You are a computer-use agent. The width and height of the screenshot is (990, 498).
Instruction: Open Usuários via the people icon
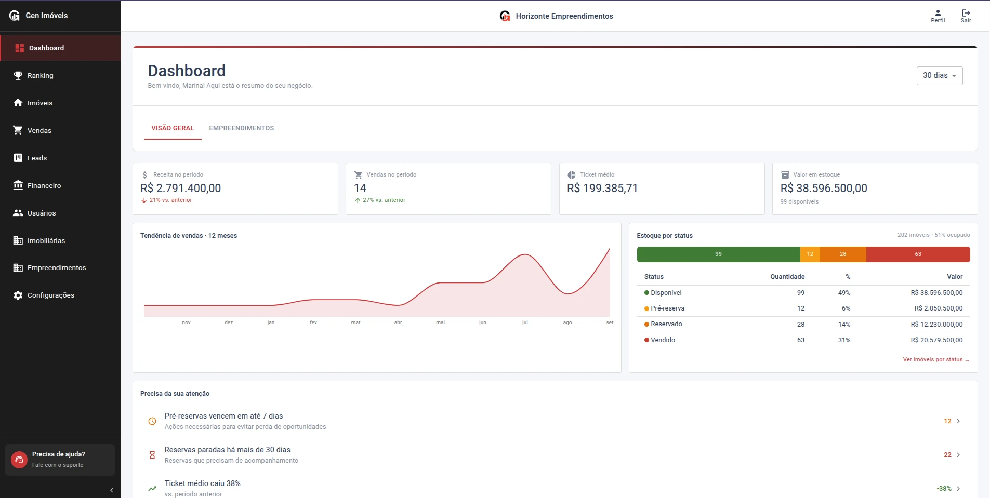(18, 213)
